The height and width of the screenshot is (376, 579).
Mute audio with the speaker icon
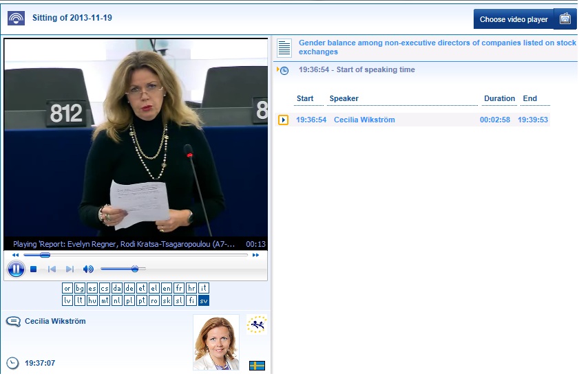coord(88,269)
